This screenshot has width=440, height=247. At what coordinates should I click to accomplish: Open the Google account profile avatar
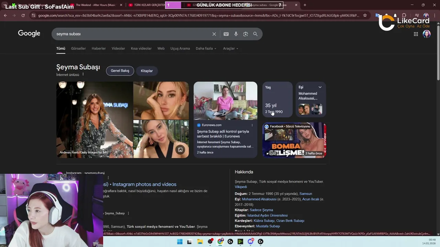coord(427,34)
